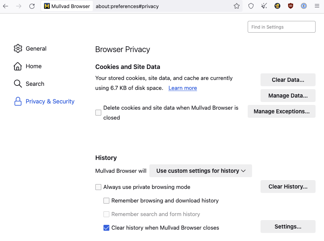
Task: Open the 1Password extension icon
Action: pyautogui.click(x=304, y=6)
